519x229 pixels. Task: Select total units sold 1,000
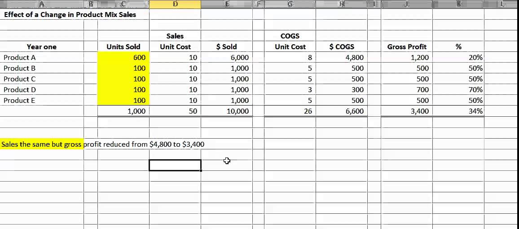click(x=123, y=111)
